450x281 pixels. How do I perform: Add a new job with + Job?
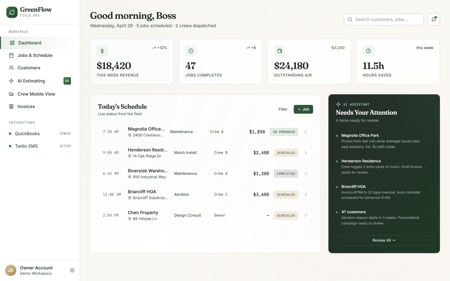point(303,109)
